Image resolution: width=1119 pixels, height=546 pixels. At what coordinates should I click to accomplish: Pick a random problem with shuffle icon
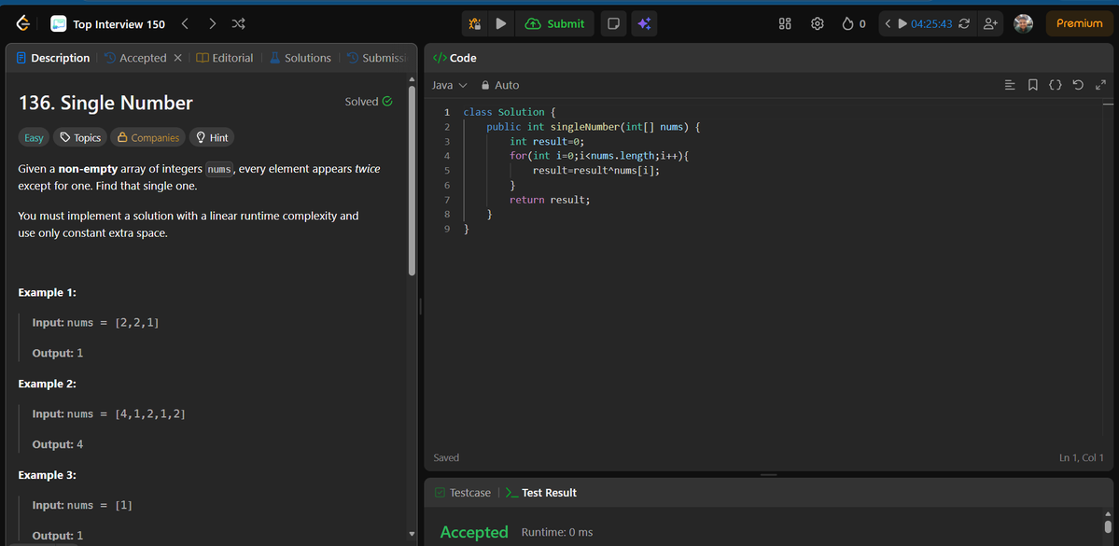click(x=238, y=23)
